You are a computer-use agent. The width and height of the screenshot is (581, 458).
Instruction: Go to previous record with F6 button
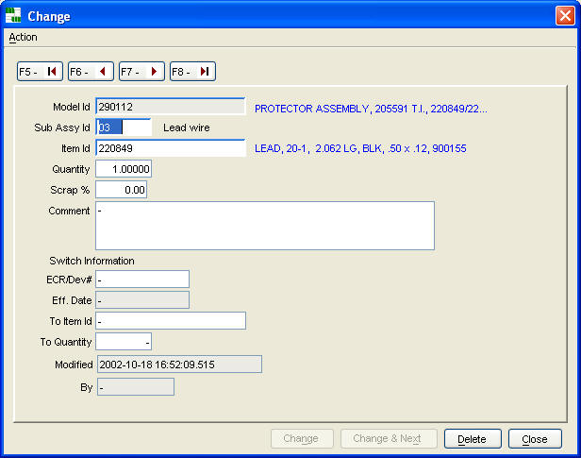tap(91, 71)
